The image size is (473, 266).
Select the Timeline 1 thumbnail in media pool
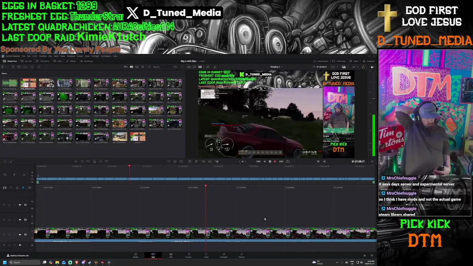(137, 137)
